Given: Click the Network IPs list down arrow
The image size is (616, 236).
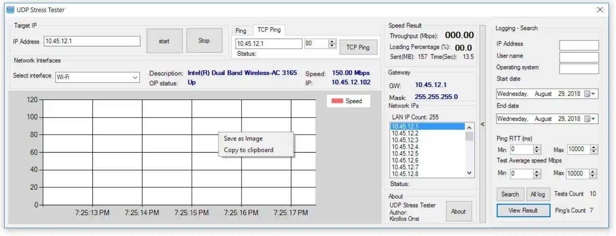Looking at the screenshot, I should tap(469, 173).
